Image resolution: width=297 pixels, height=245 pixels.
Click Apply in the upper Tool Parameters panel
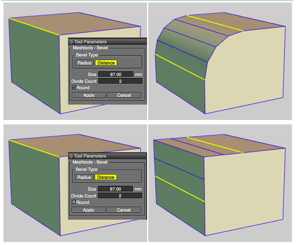[89, 95]
